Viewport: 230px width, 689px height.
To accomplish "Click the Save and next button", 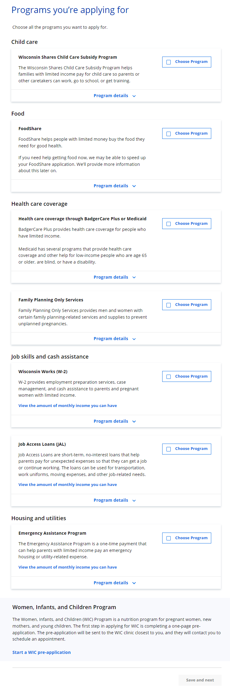I will coord(200,680).
